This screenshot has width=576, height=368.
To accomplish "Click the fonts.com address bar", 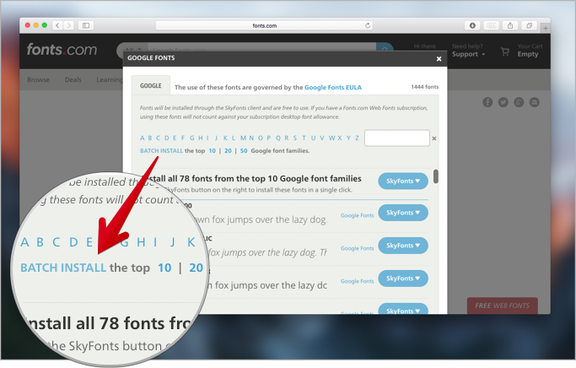I will point(265,25).
